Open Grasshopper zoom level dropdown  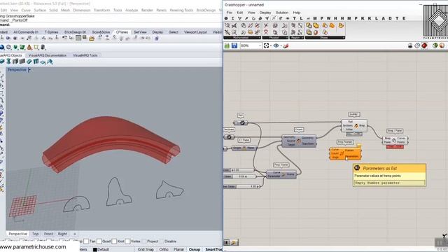[x=251, y=45]
